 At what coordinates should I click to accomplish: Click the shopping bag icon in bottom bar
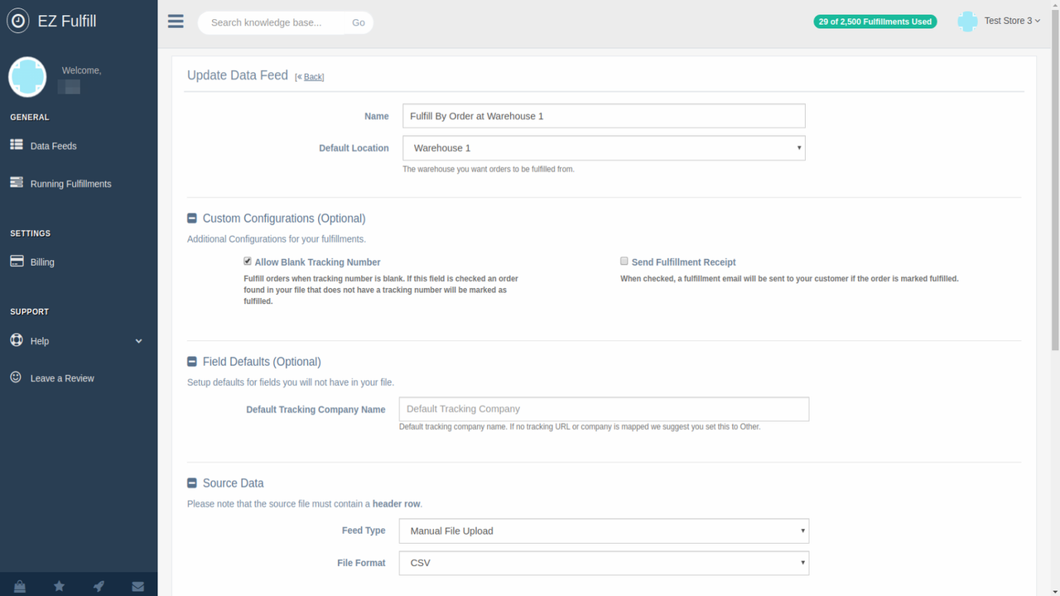point(18,585)
